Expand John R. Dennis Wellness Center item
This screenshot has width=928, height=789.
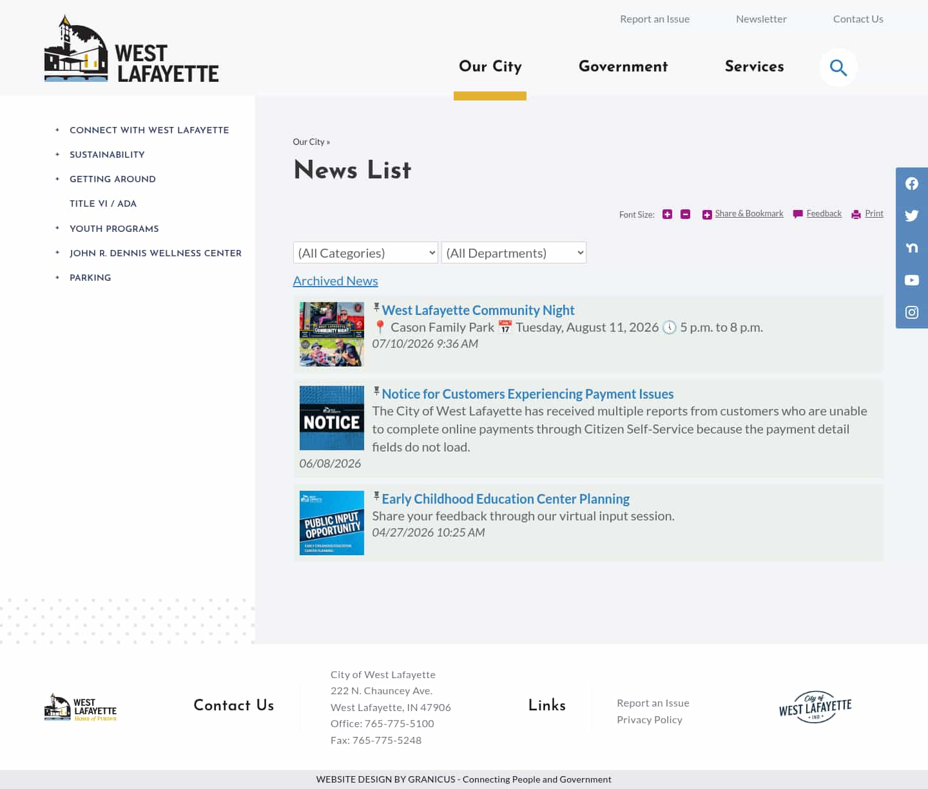57,253
